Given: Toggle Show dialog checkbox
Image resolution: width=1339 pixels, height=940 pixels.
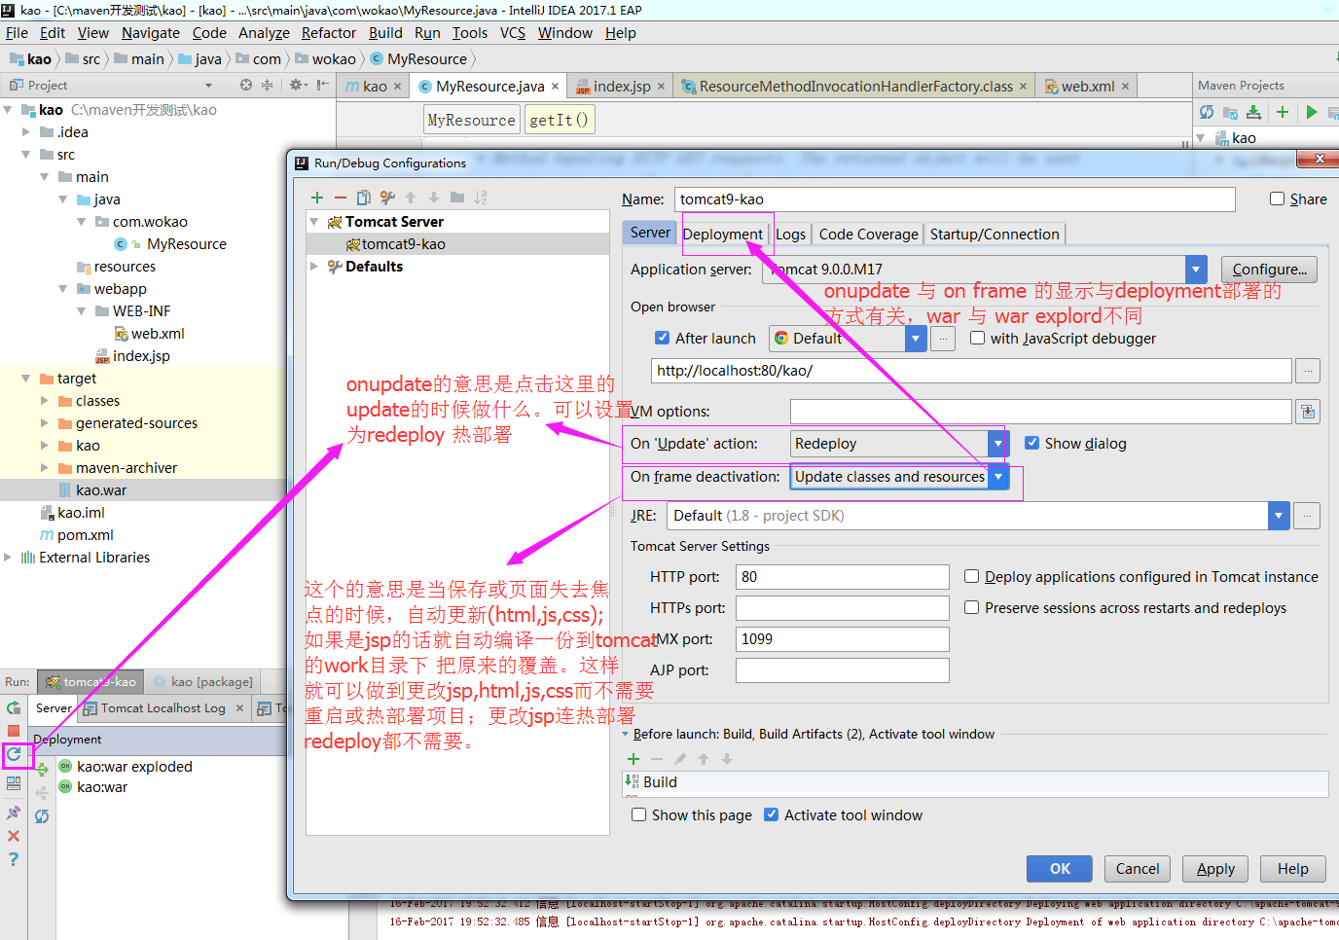Looking at the screenshot, I should coord(1031,443).
